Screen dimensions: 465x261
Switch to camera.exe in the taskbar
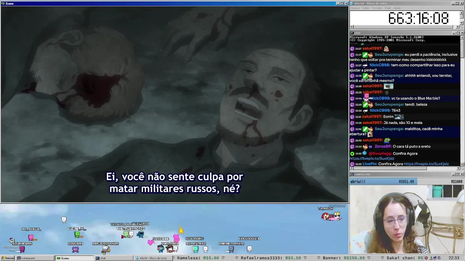[x=35, y=258]
